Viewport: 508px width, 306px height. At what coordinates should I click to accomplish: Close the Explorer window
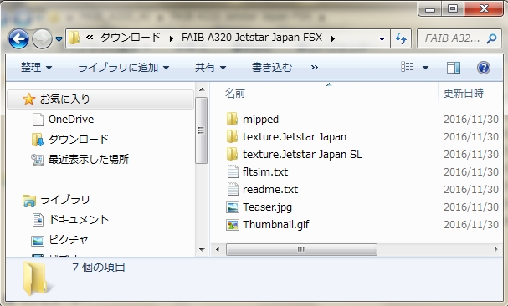pos(484,8)
